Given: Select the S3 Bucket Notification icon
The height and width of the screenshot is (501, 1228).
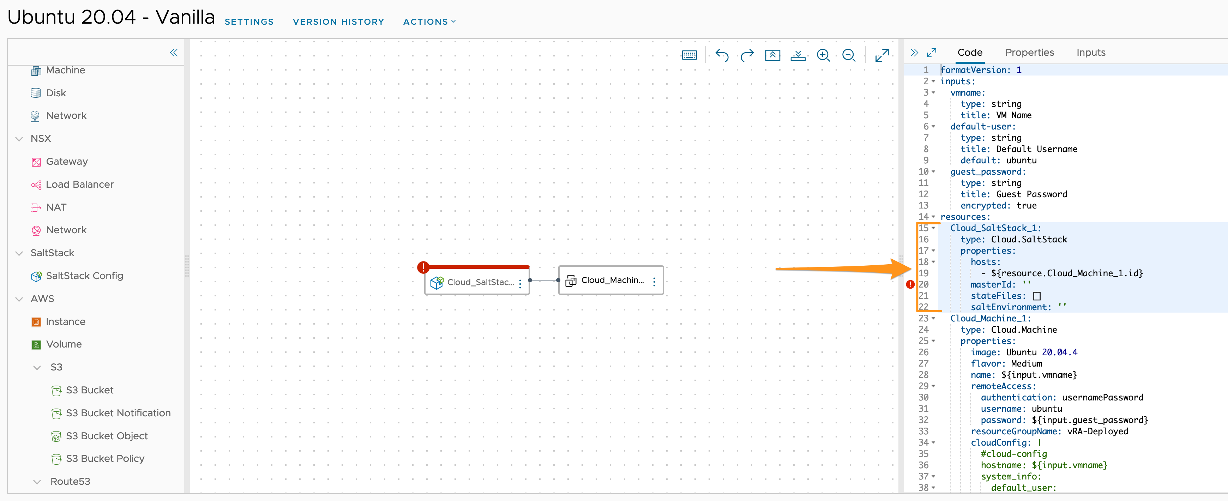Looking at the screenshot, I should tap(56, 413).
